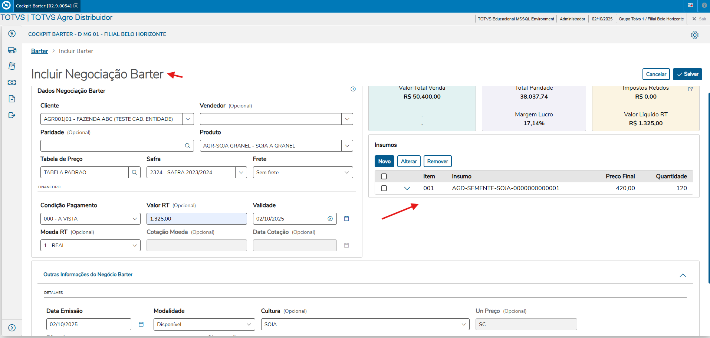This screenshot has width=710, height=338.
Task: Click the TOTVS logo icon
Action: coord(6,6)
